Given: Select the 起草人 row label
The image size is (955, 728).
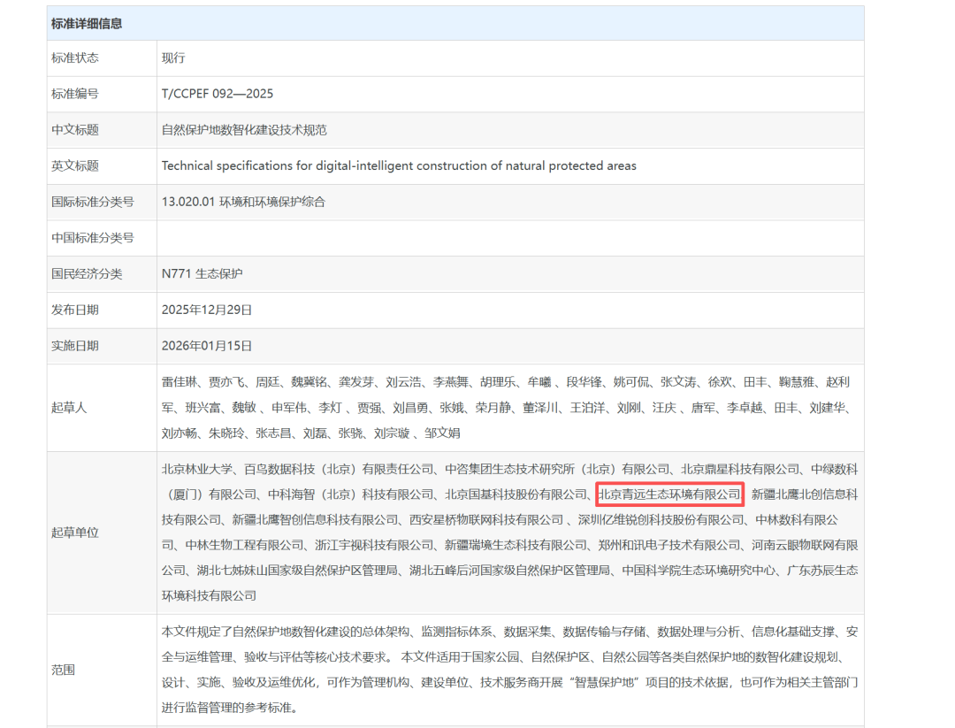Looking at the screenshot, I should coord(69,408).
